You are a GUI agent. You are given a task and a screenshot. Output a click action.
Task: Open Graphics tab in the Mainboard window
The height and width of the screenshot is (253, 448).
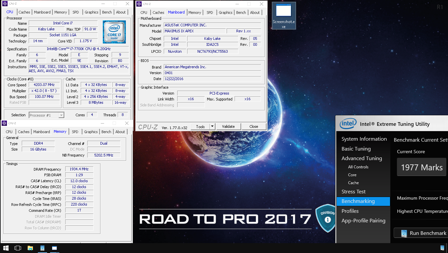(x=226, y=13)
